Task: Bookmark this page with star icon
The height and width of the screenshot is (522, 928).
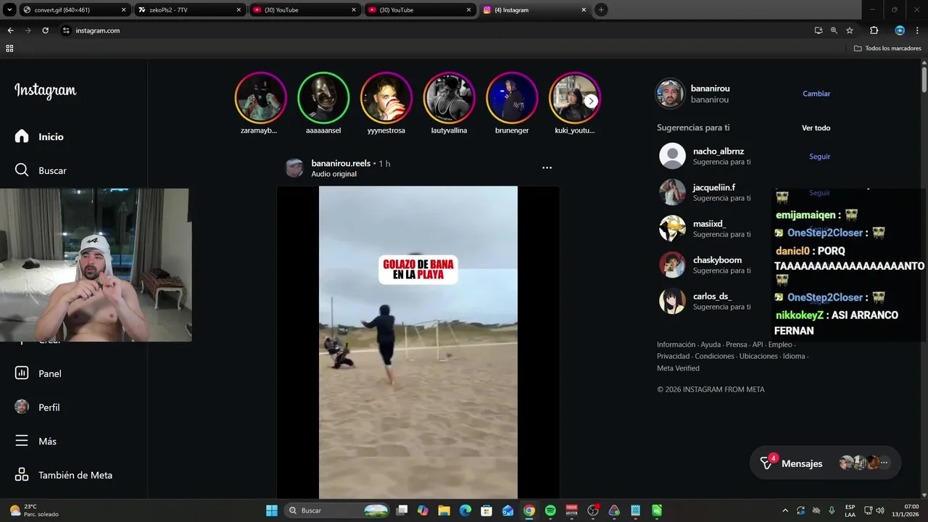Action: [x=850, y=30]
